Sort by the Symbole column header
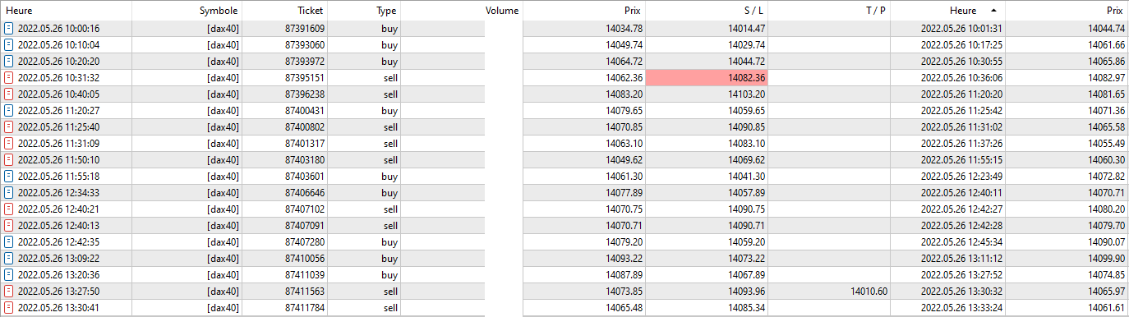 pyautogui.click(x=219, y=11)
